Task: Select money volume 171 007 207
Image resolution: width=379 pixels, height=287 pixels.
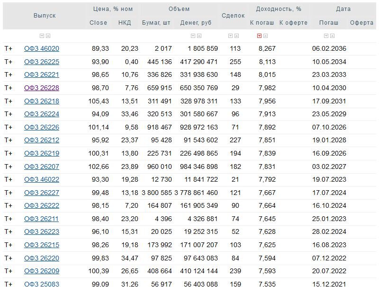Action: click(199, 245)
